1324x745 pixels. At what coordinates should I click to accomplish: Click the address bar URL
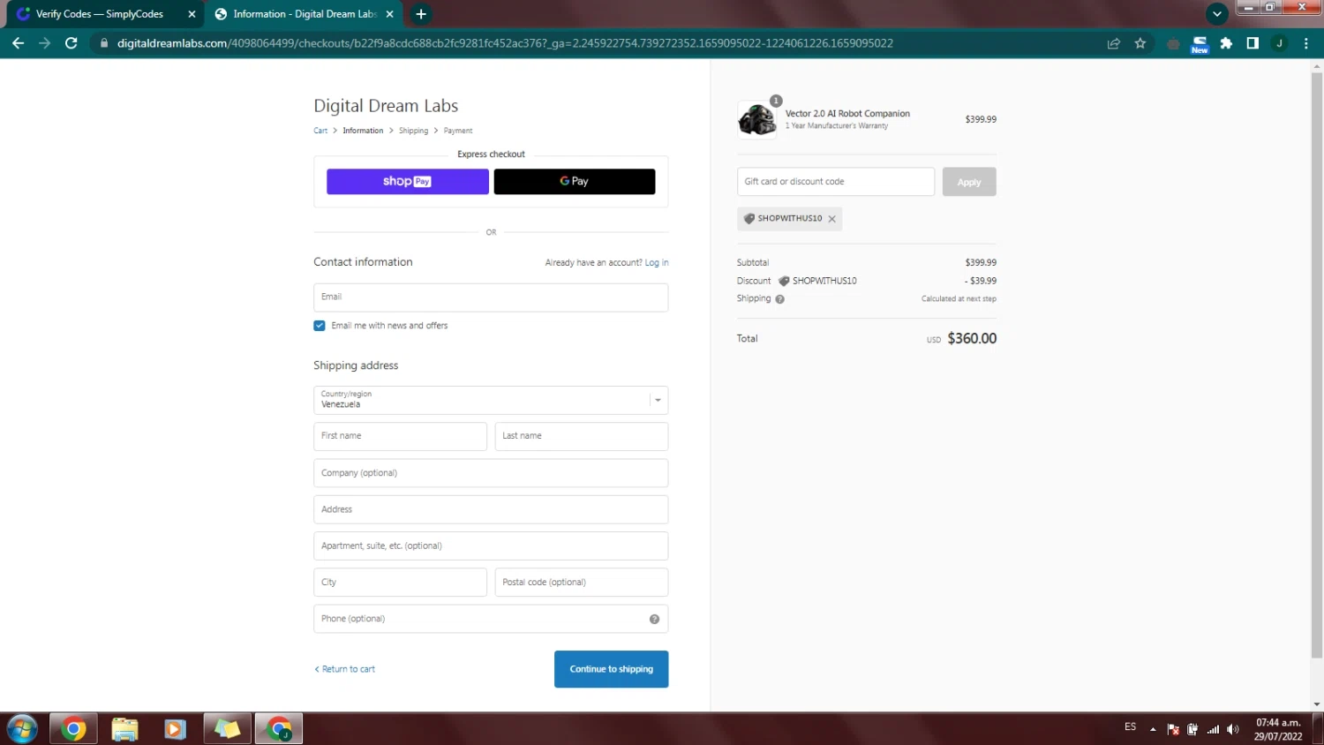coord(505,43)
